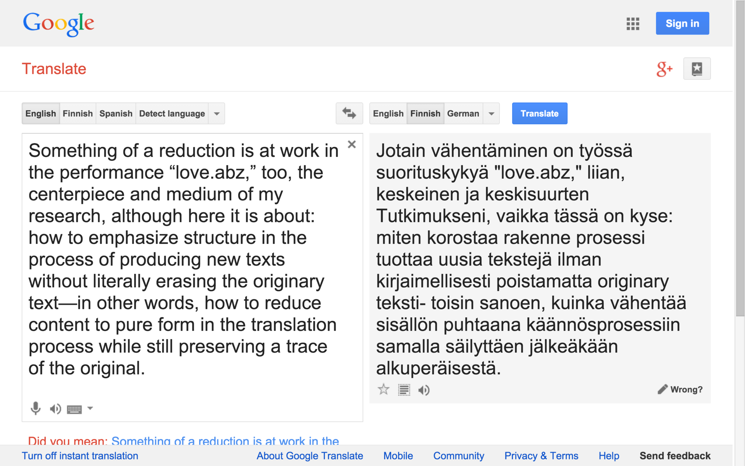Select Spanish as the source language

116,113
